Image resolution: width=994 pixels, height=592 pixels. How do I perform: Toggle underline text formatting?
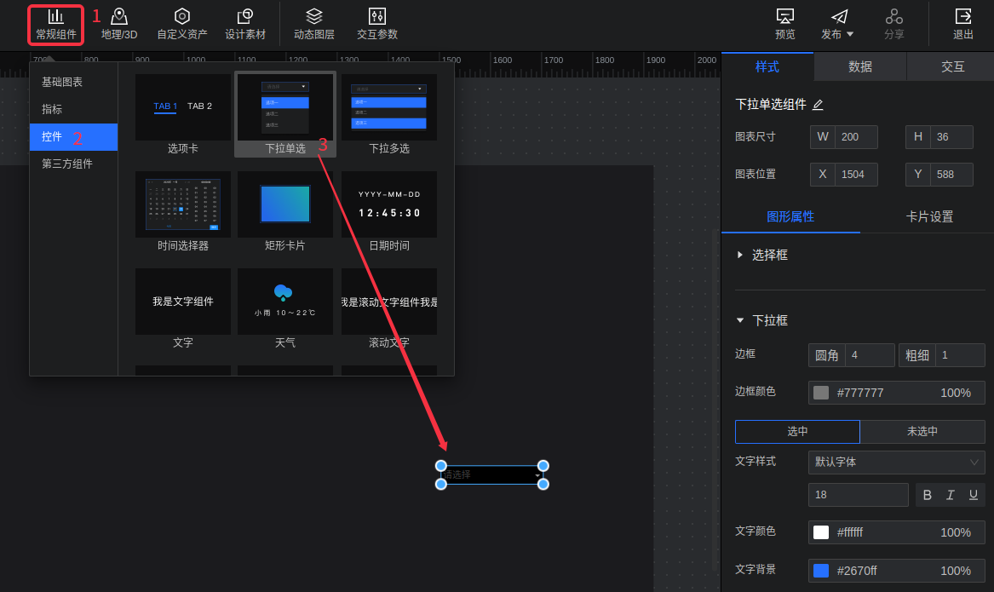point(973,495)
